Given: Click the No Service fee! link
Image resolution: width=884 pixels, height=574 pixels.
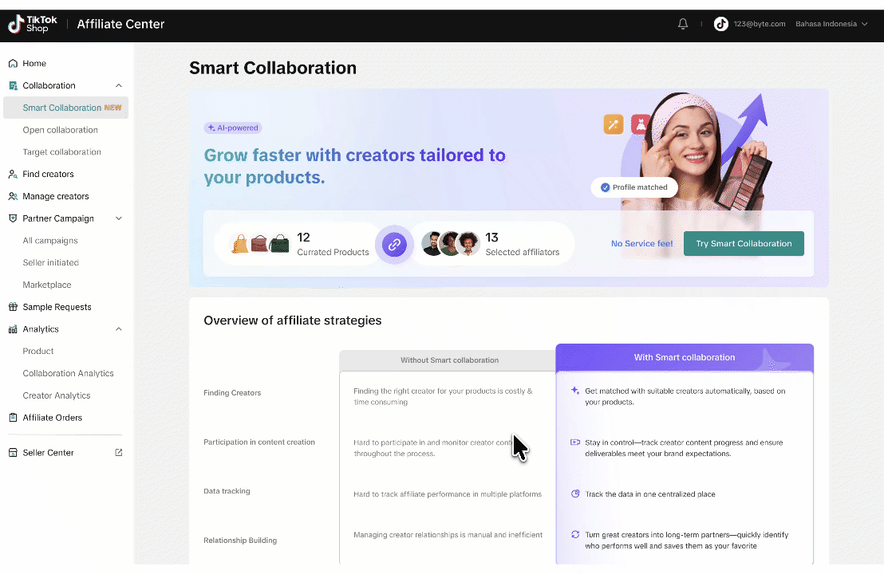Looking at the screenshot, I should 641,243.
